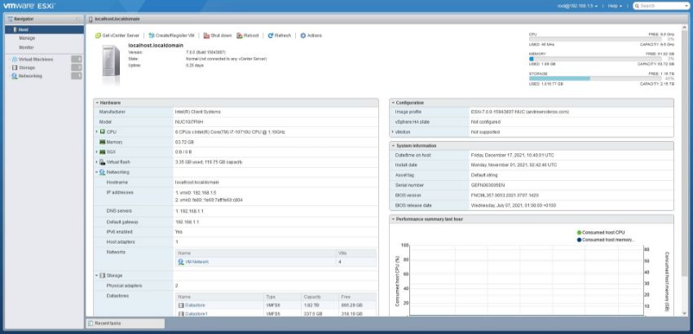693x334 pixels.
Task: Open Monitor under Host
Action: pos(27,47)
